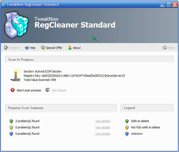Viewport: 179px width, 152px height.
Task: Click the TweakNow RegCleaner Standard title bar text
Action: (x=33, y=4)
